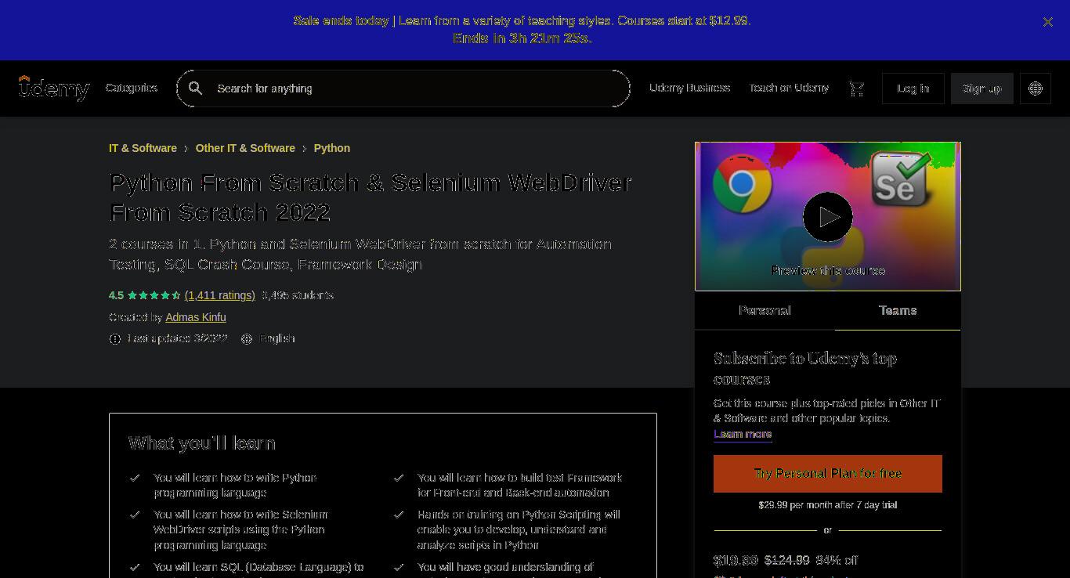Click the $124.99 original price
The height and width of the screenshot is (578, 1070).
click(x=787, y=561)
